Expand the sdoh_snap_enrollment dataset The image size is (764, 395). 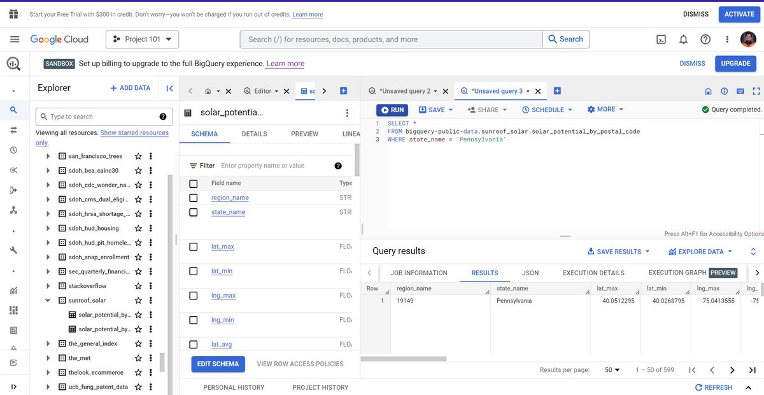(48, 257)
